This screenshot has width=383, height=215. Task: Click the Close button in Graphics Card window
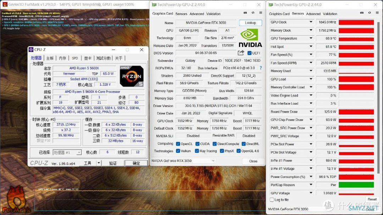(253, 161)
